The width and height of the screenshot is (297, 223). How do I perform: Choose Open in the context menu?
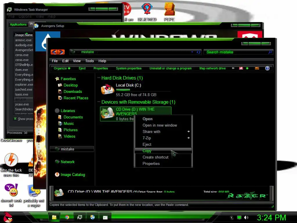pos(147,119)
